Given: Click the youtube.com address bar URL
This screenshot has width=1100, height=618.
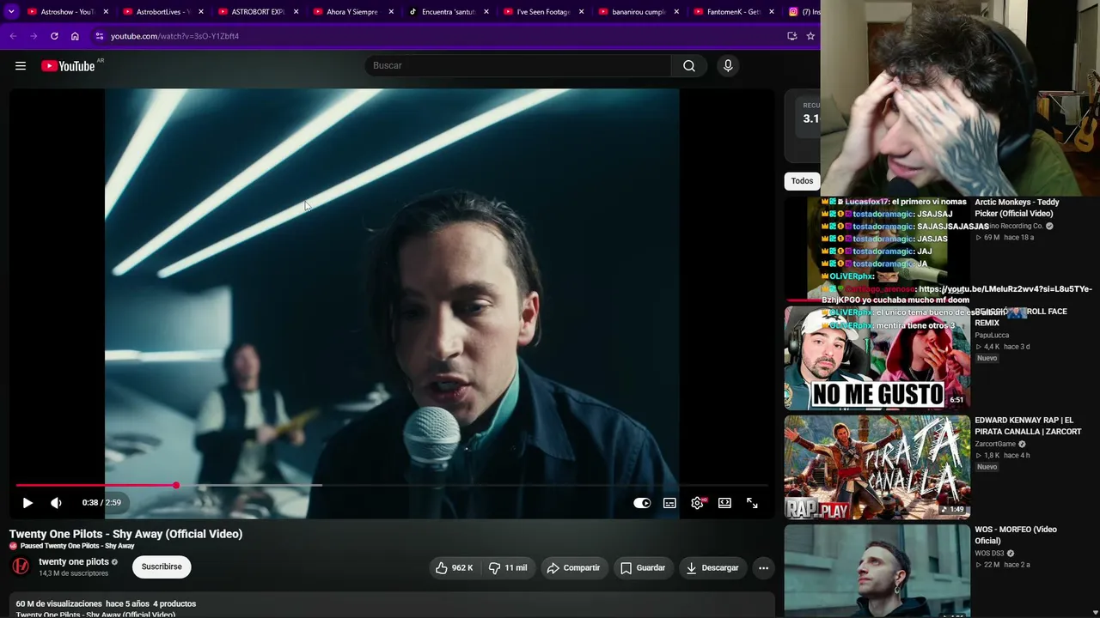Looking at the screenshot, I should (x=174, y=36).
